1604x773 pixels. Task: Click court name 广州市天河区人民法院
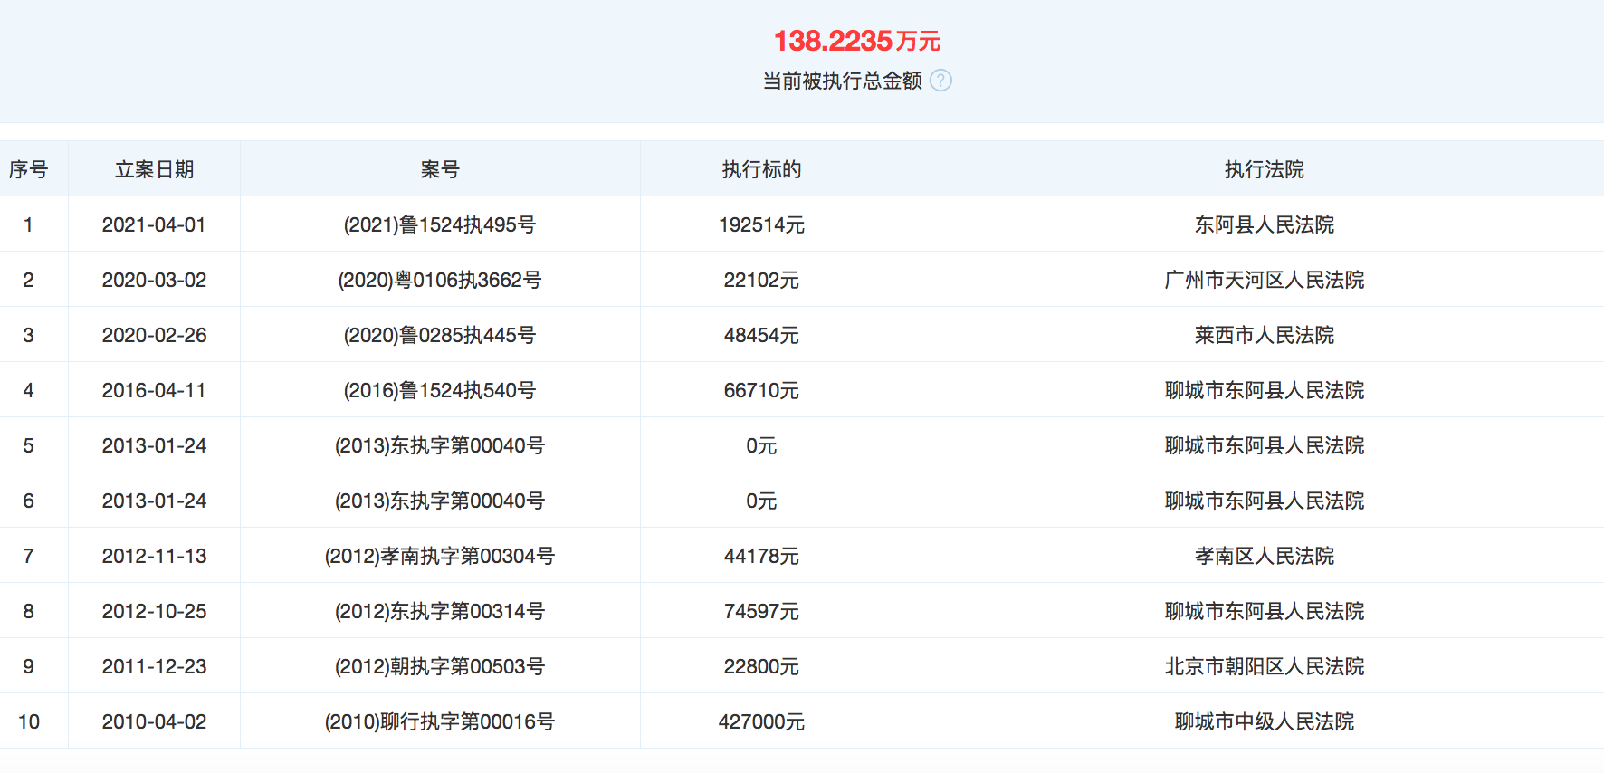click(1264, 280)
